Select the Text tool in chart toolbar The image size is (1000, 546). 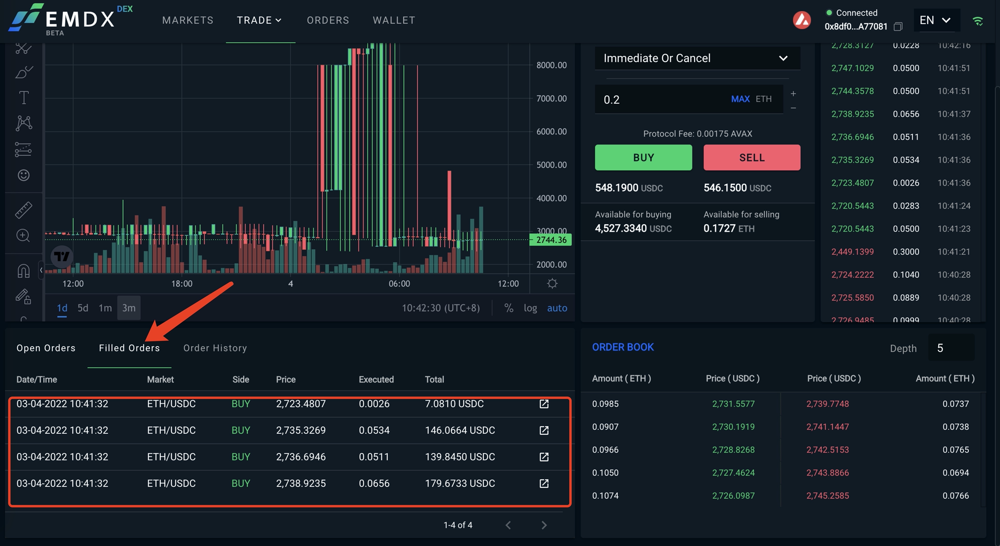point(24,98)
